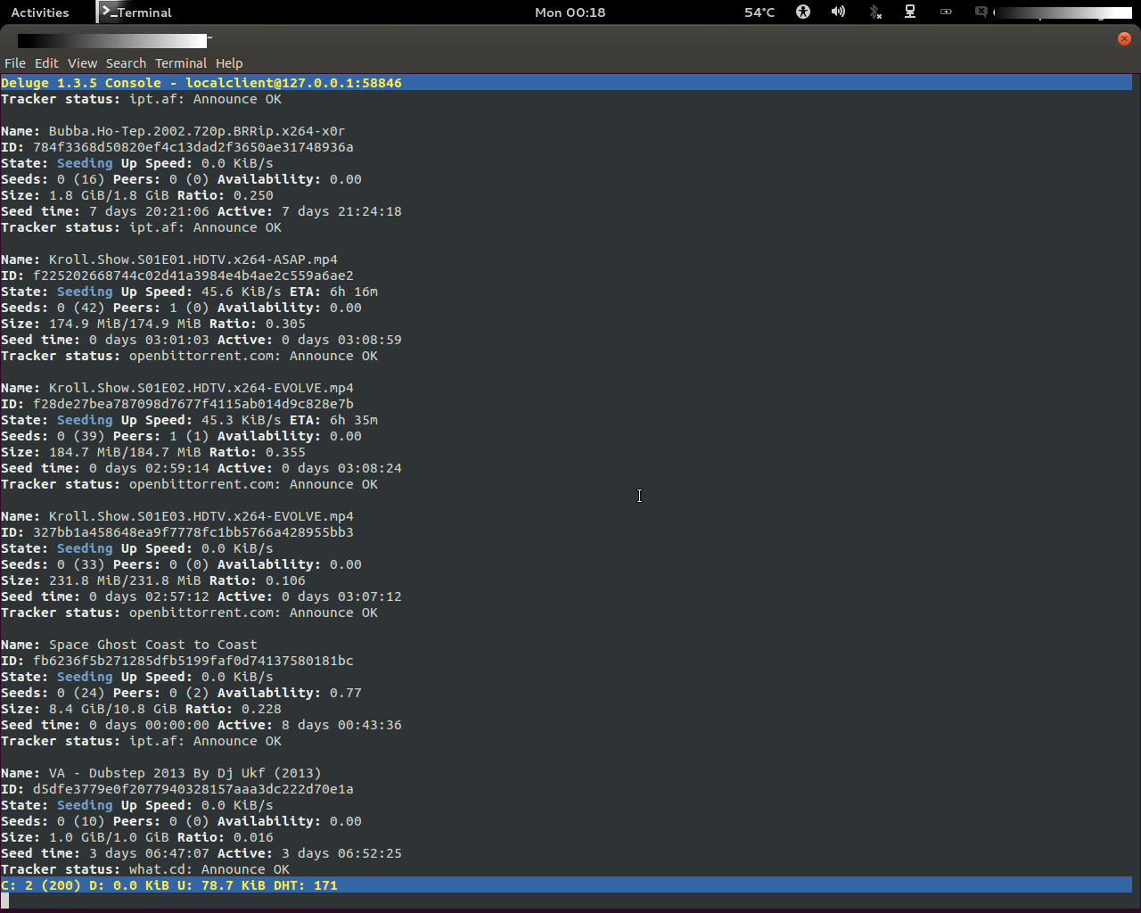The image size is (1141, 913).
Task: Click the Up Speed value 45.6 KiB/s
Action: click(x=242, y=292)
